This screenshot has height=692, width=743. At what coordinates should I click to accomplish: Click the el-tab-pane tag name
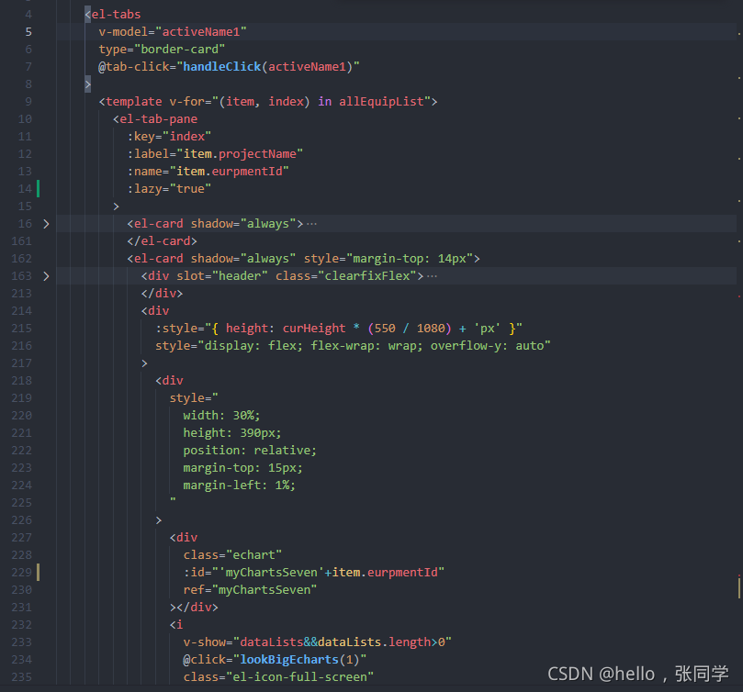[x=159, y=119]
